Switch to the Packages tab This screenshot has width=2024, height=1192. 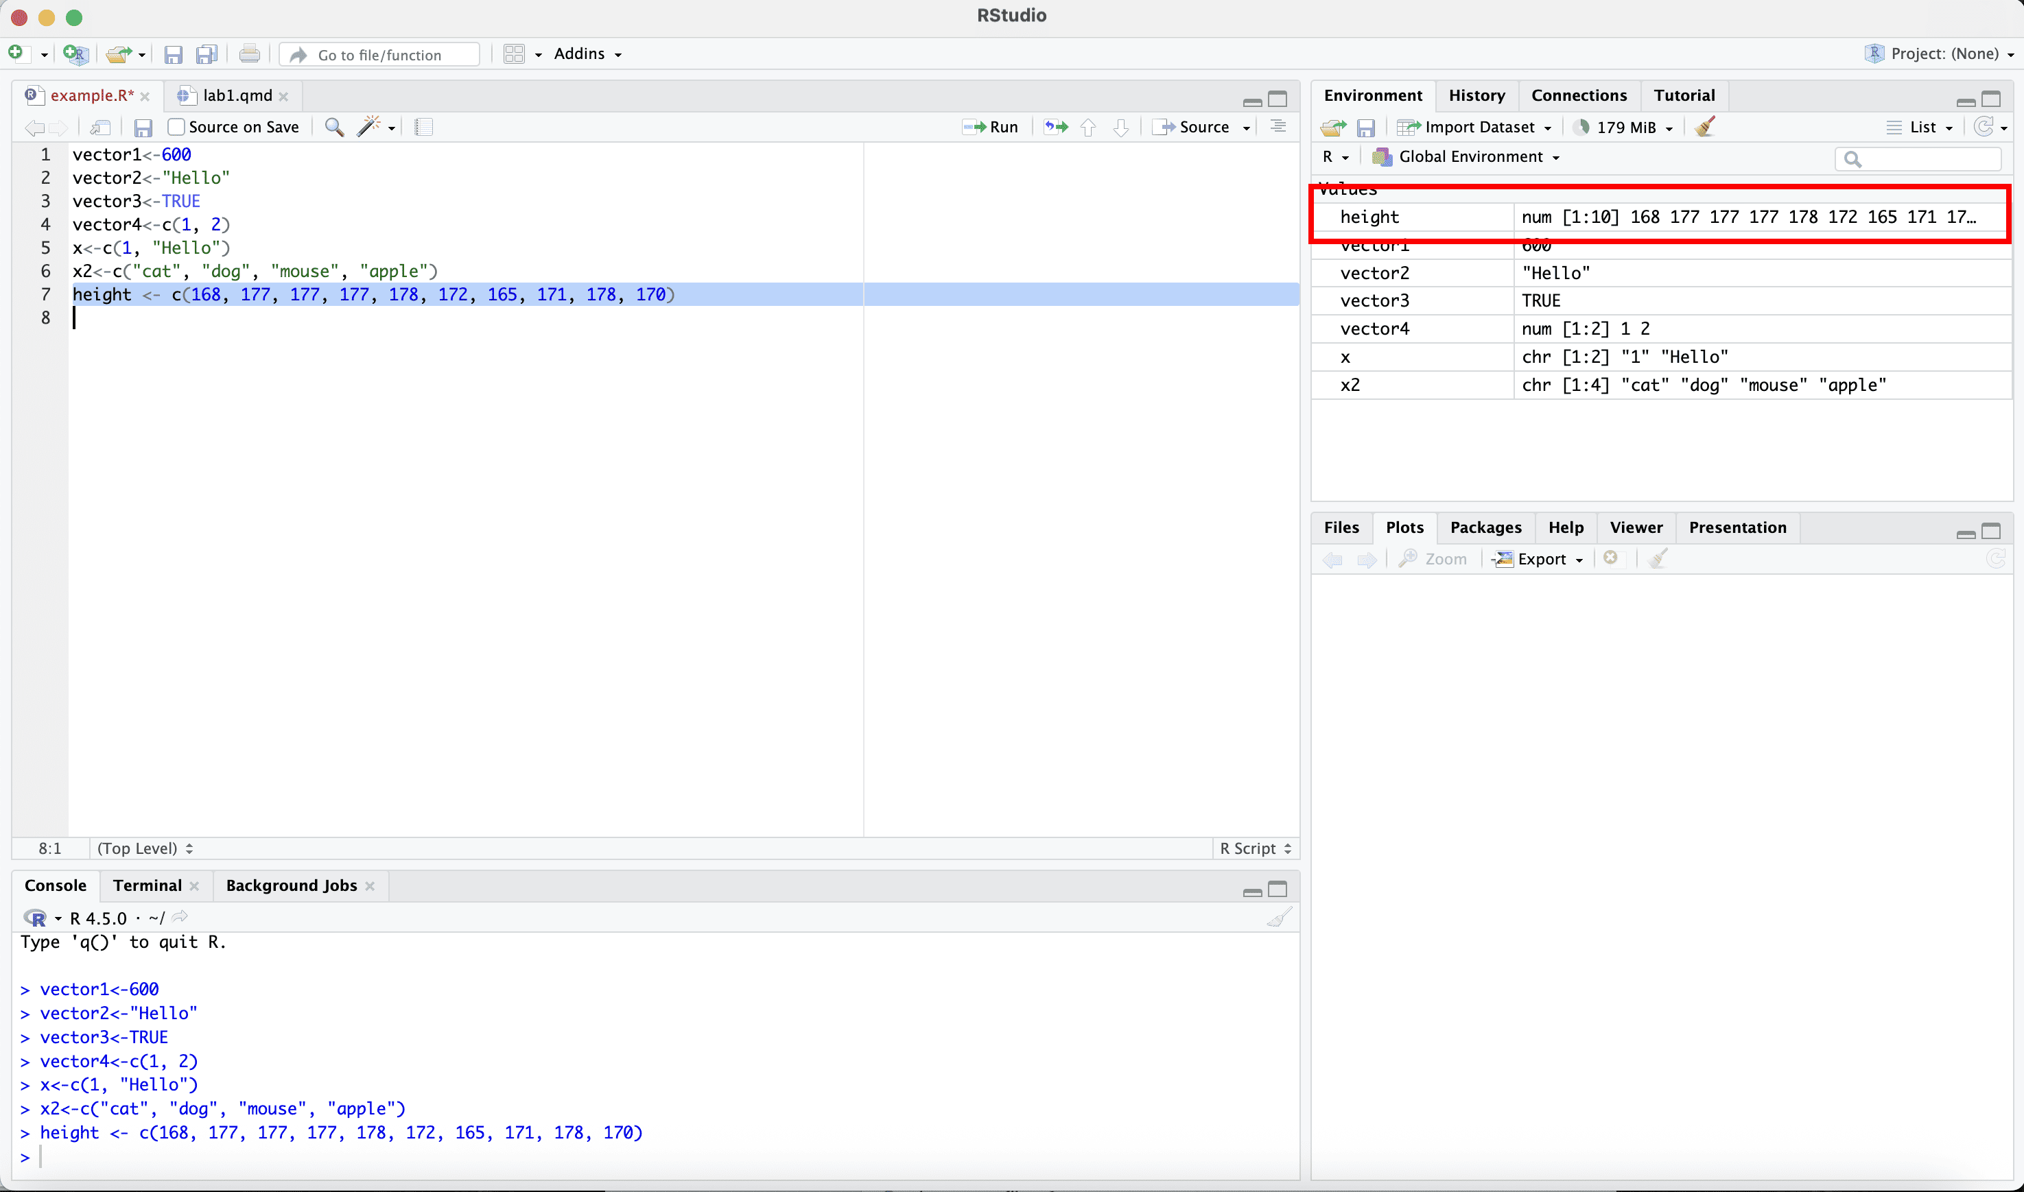[1485, 527]
